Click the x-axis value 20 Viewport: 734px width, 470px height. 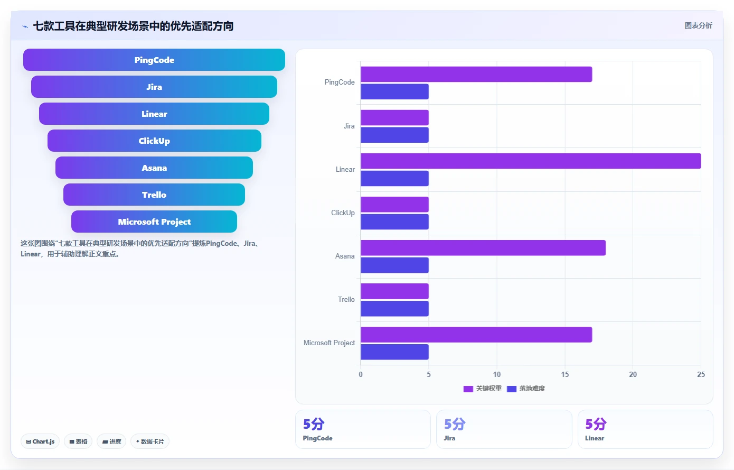tap(633, 374)
